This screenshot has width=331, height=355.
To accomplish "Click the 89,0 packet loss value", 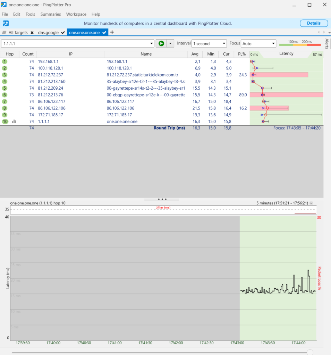I will pos(243,95).
